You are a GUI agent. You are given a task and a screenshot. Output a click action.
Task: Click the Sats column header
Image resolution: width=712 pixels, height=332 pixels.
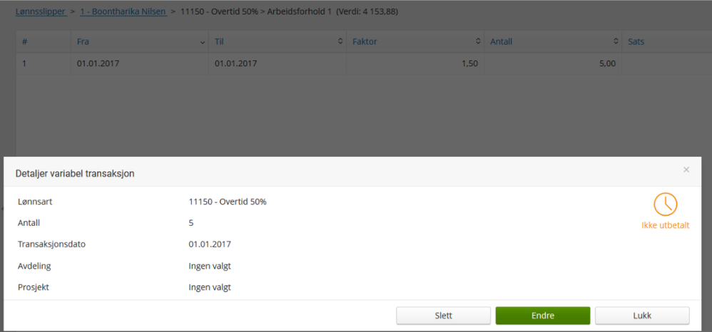pos(636,42)
